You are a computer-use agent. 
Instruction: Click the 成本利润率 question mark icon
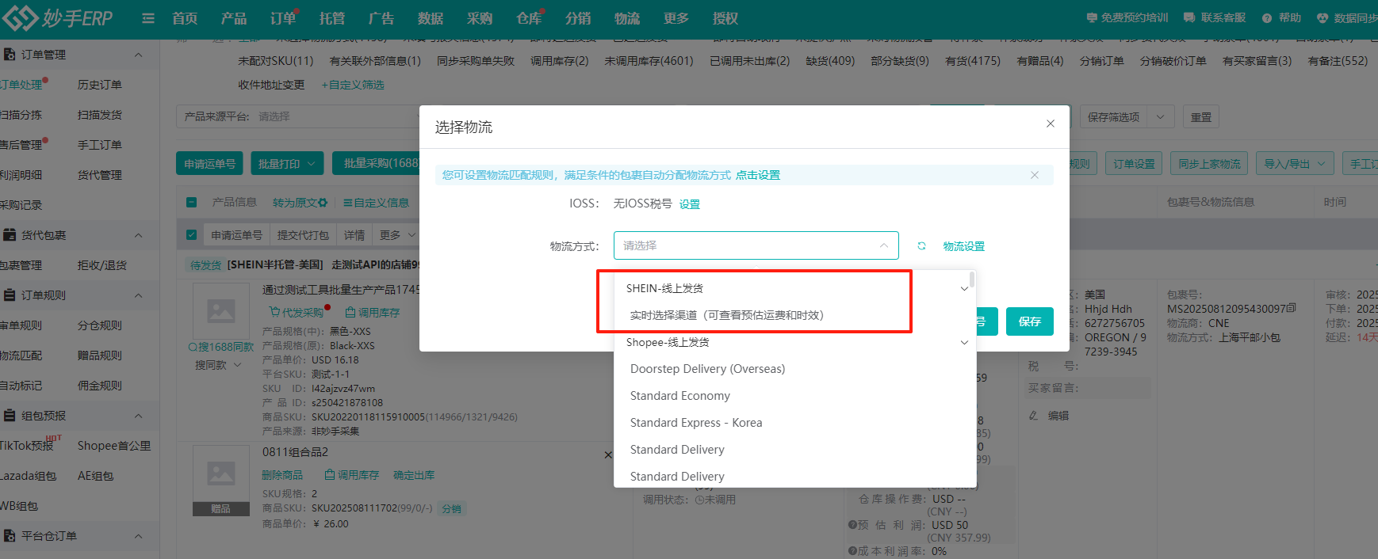[x=852, y=551]
